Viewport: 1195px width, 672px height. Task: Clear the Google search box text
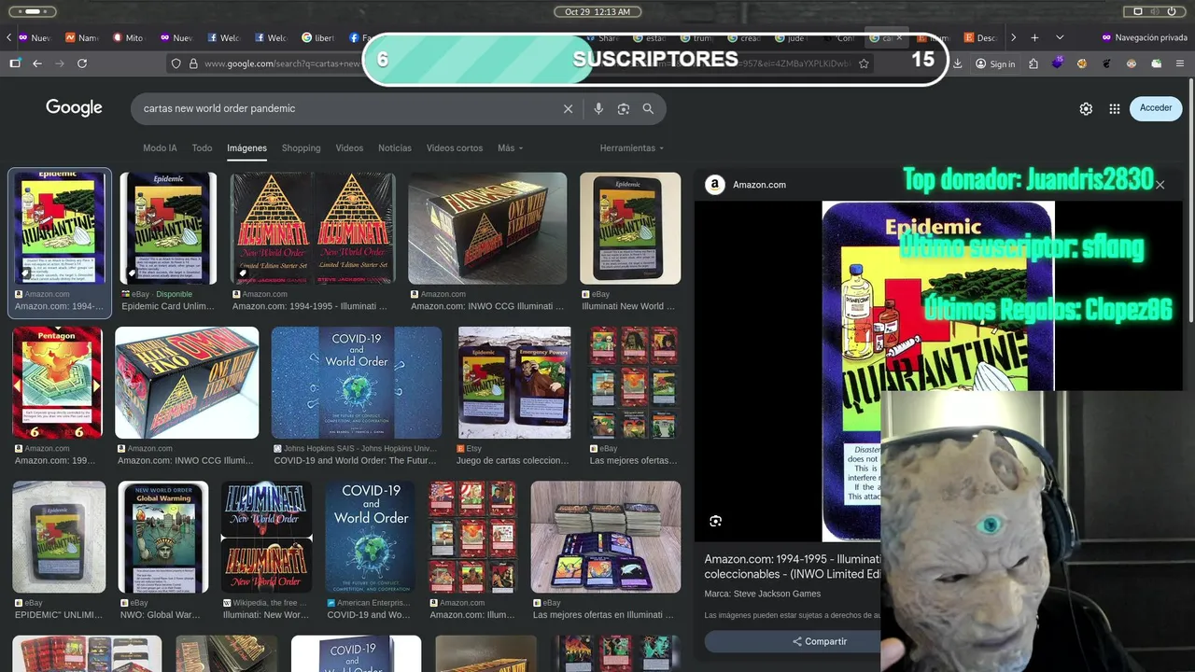click(568, 108)
